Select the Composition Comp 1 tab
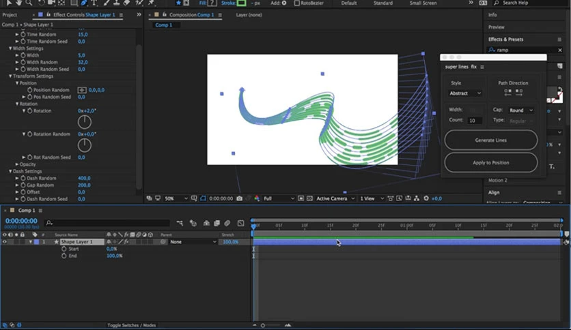Image resolution: width=571 pixels, height=330 pixels. (x=191, y=15)
